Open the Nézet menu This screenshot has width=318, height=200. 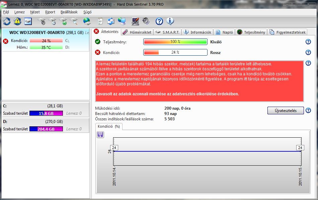pos(35,12)
